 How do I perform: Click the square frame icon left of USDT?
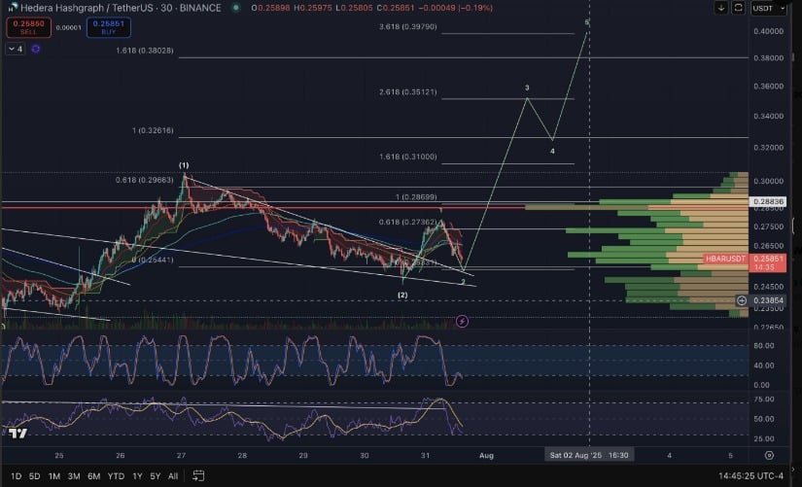tap(738, 8)
